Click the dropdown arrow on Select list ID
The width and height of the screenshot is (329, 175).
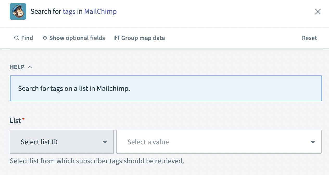pos(105,142)
